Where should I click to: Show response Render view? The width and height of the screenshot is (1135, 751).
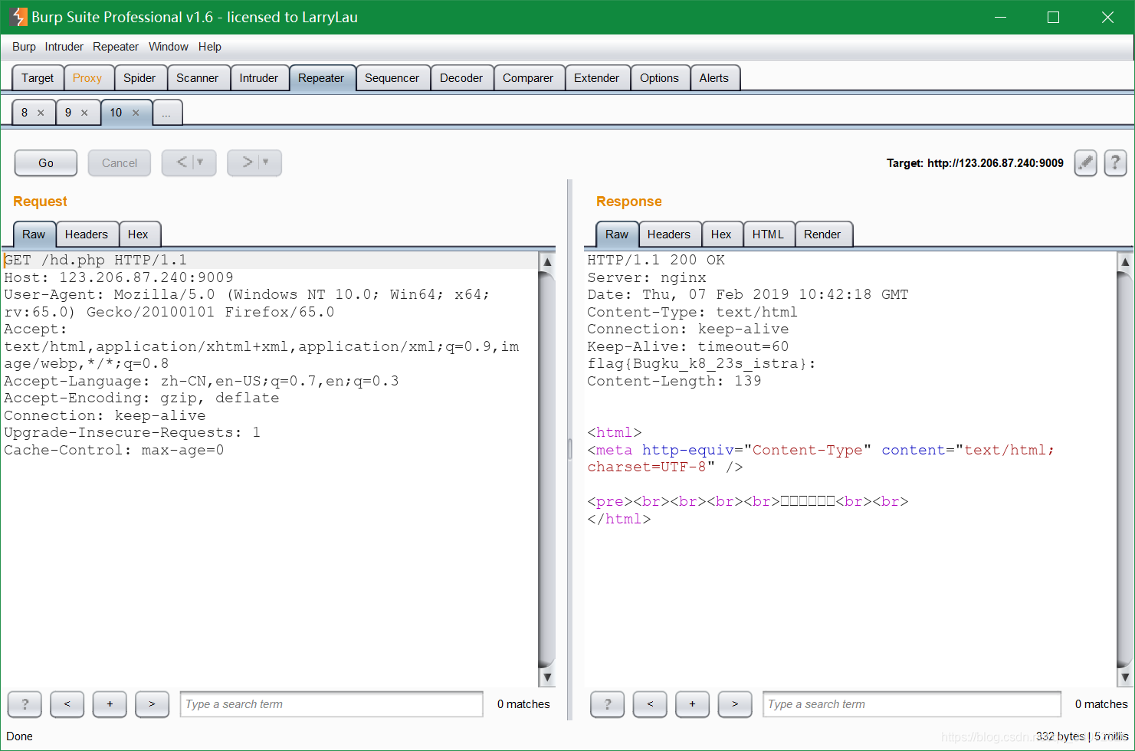822,234
